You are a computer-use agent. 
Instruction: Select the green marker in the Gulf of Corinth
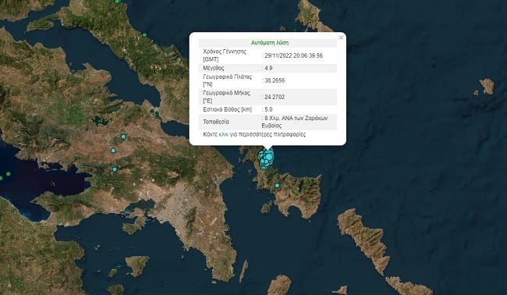(x=8, y=174)
